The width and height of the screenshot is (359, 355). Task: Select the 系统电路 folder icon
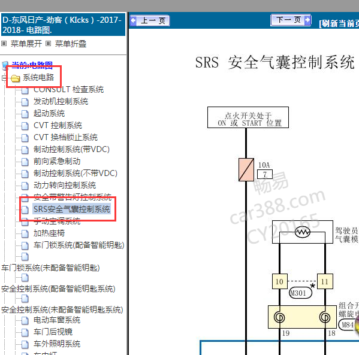pyautogui.click(x=16, y=78)
